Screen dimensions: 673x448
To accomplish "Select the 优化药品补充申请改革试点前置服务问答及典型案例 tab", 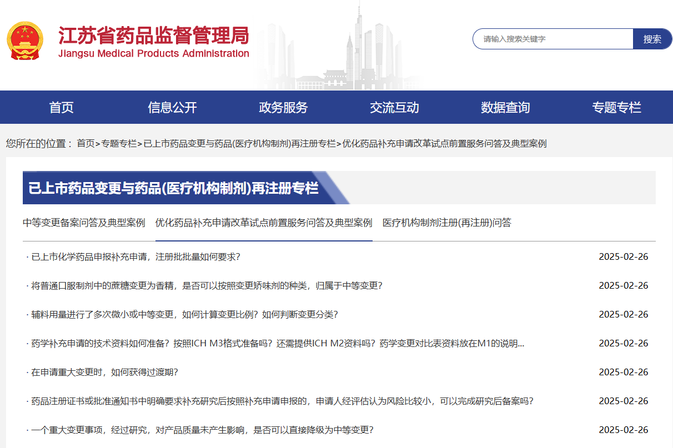I will coord(264,223).
